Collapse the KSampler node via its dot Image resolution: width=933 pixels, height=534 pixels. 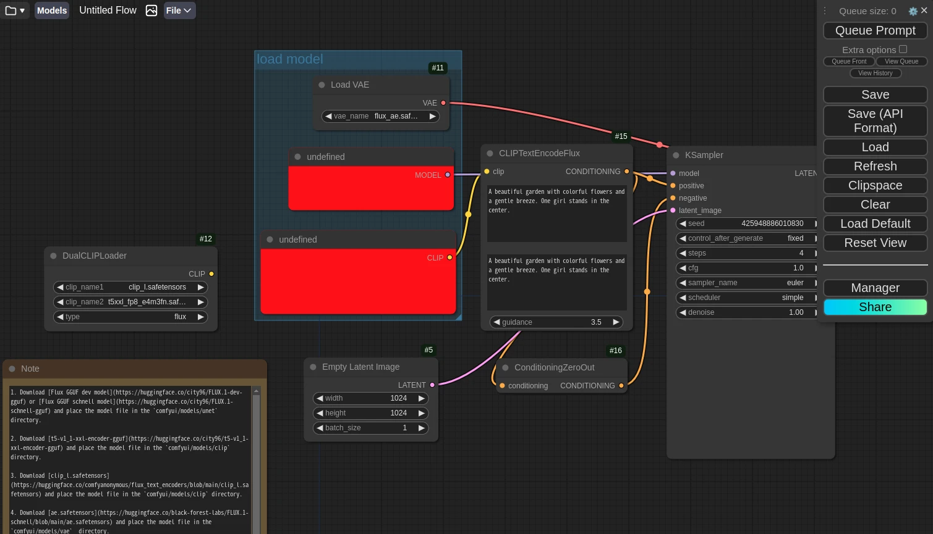click(x=676, y=156)
